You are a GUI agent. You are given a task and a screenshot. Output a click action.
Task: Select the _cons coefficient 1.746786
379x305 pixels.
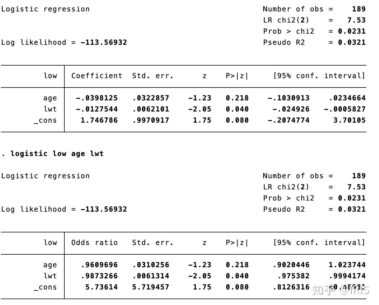[x=99, y=120]
